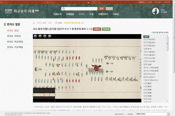Click the 1744년 description paragraph

(100, 108)
